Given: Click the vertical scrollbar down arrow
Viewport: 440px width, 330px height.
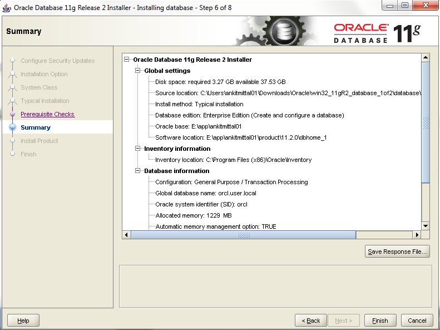Looking at the screenshot, I should point(426,226).
